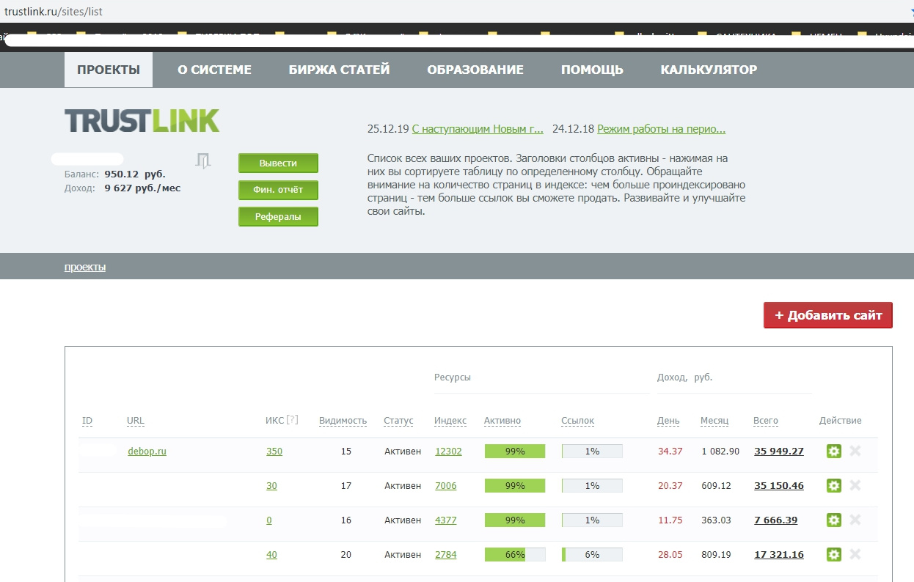Open total income 7 666.39
Image resolution: width=914 pixels, height=582 pixels.
coord(776,520)
